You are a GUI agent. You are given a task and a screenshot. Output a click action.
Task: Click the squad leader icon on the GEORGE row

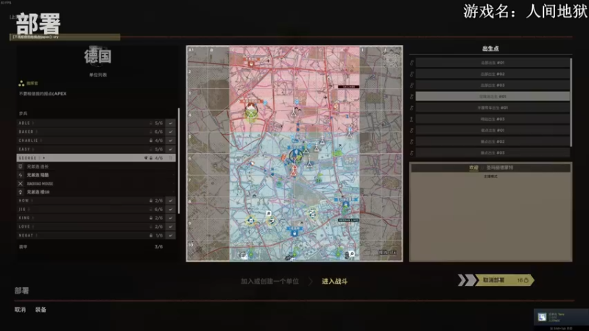click(x=146, y=158)
